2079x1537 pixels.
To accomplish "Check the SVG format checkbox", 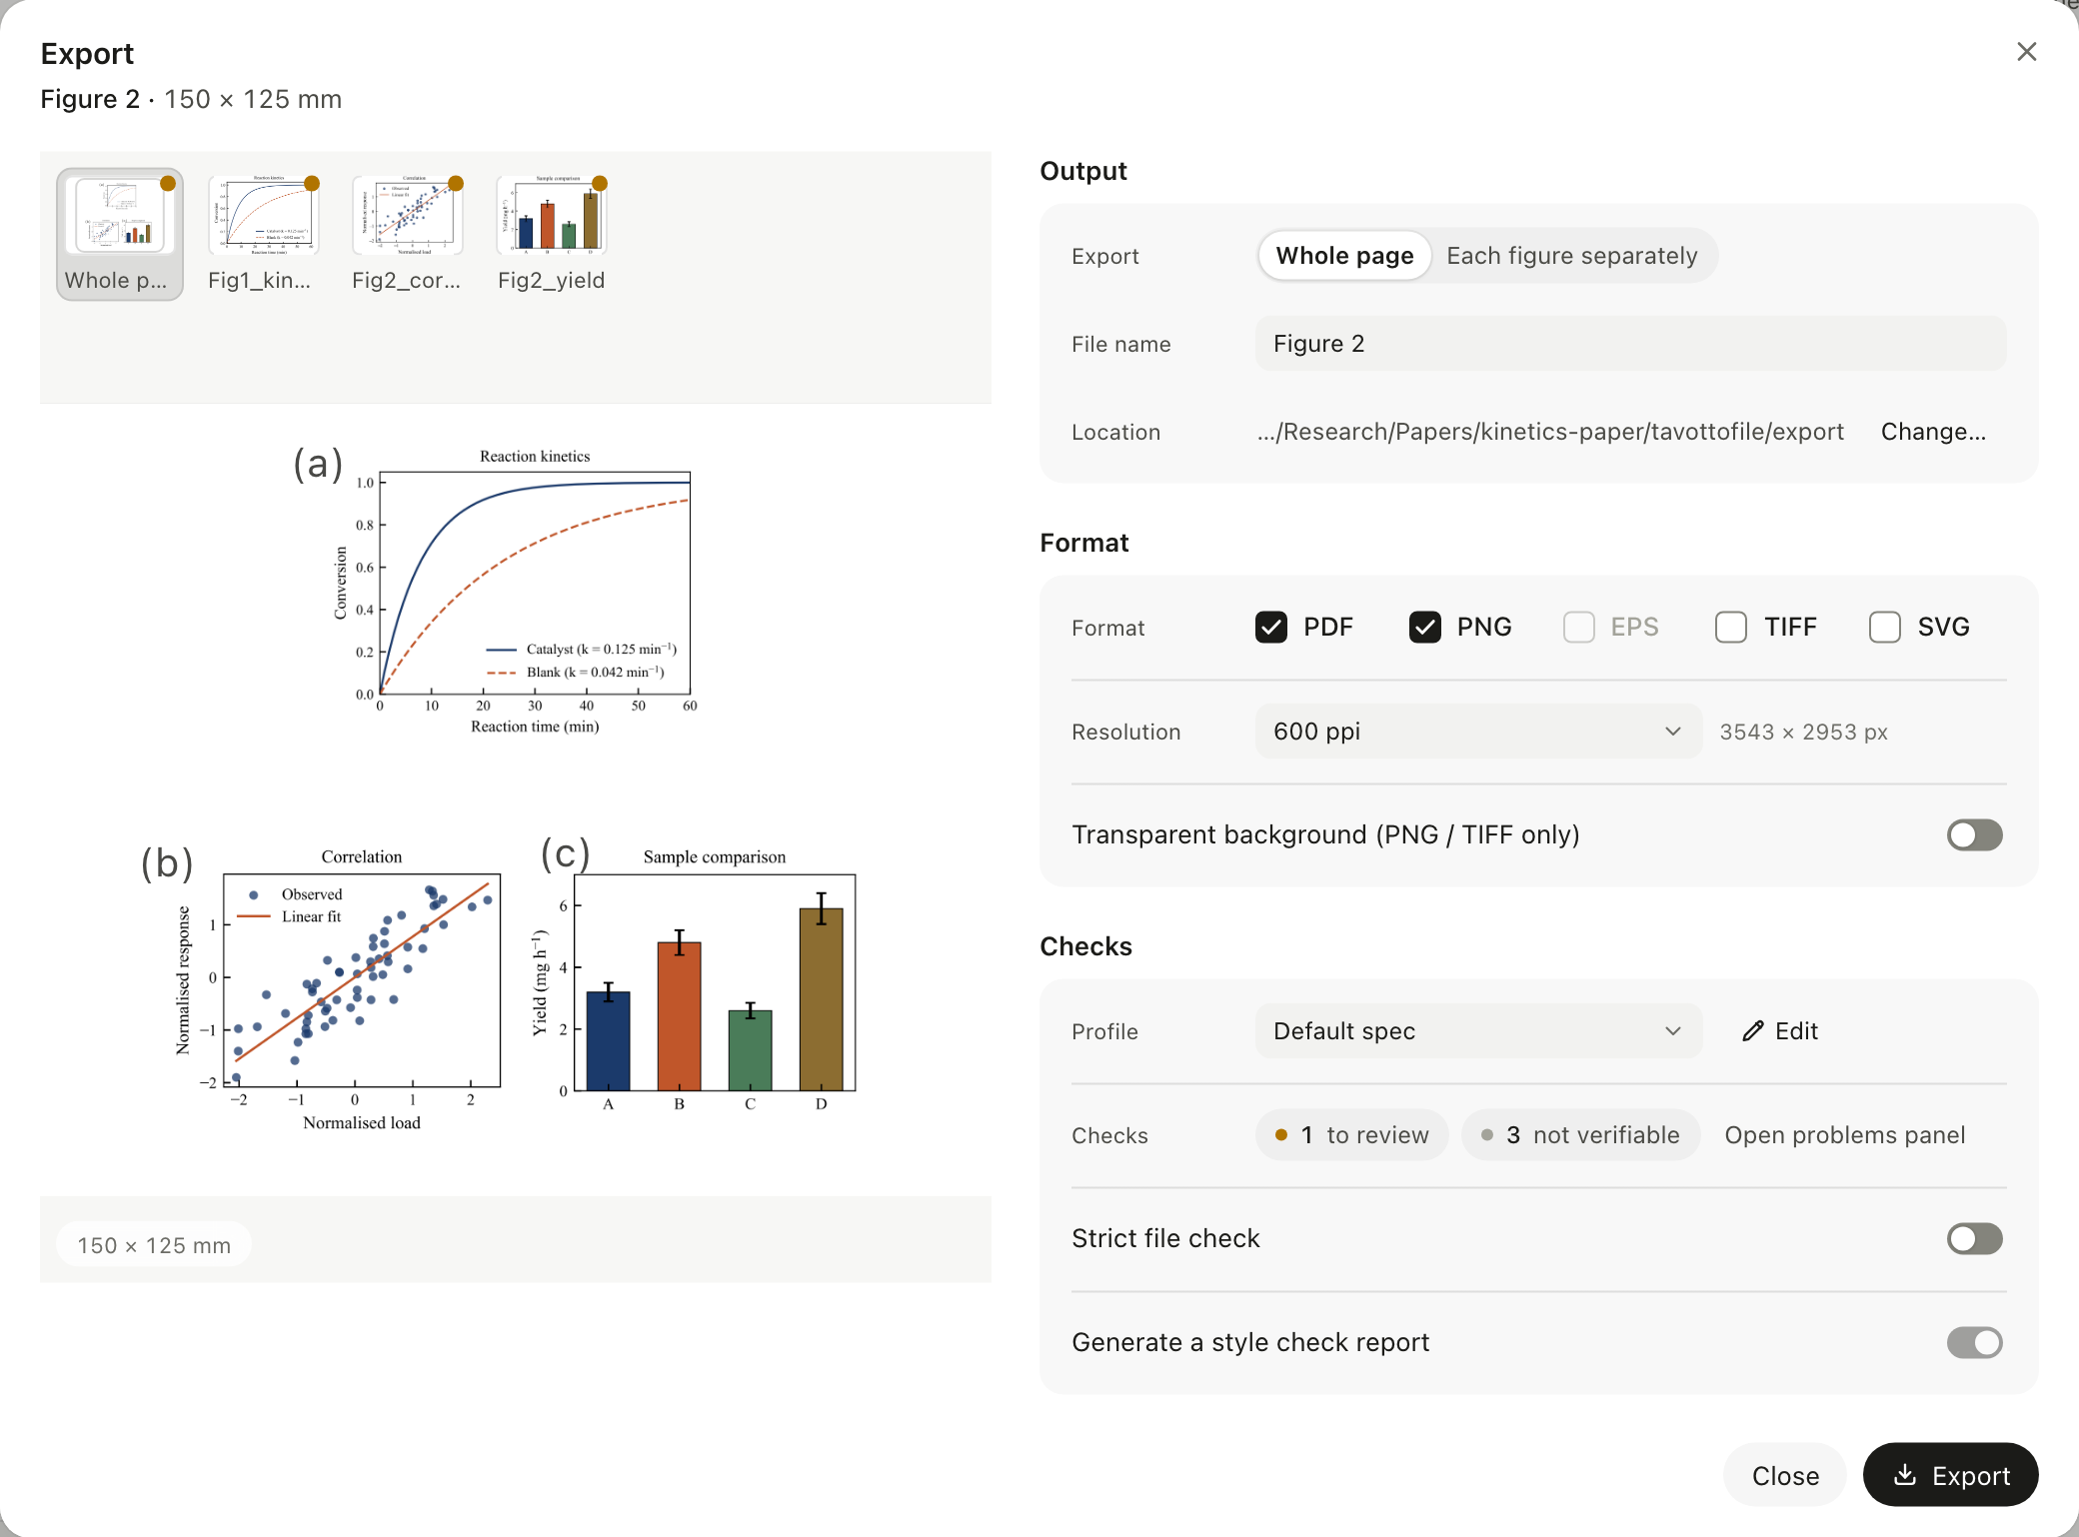I will [1885, 628].
